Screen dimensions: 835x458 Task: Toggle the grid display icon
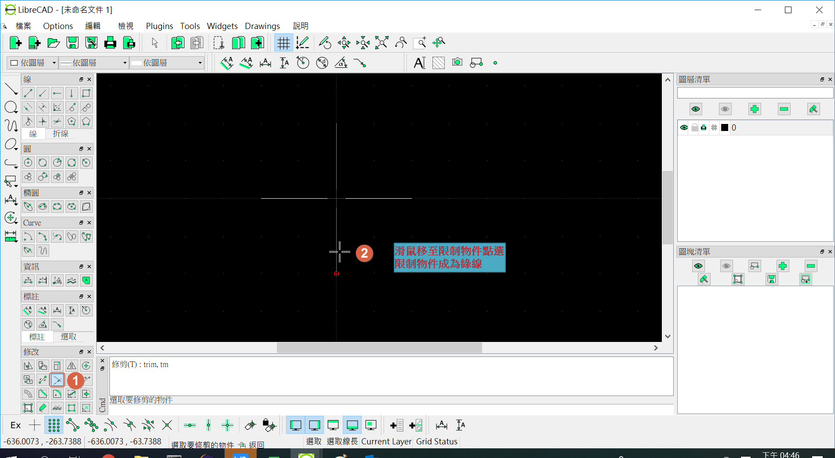(283, 43)
